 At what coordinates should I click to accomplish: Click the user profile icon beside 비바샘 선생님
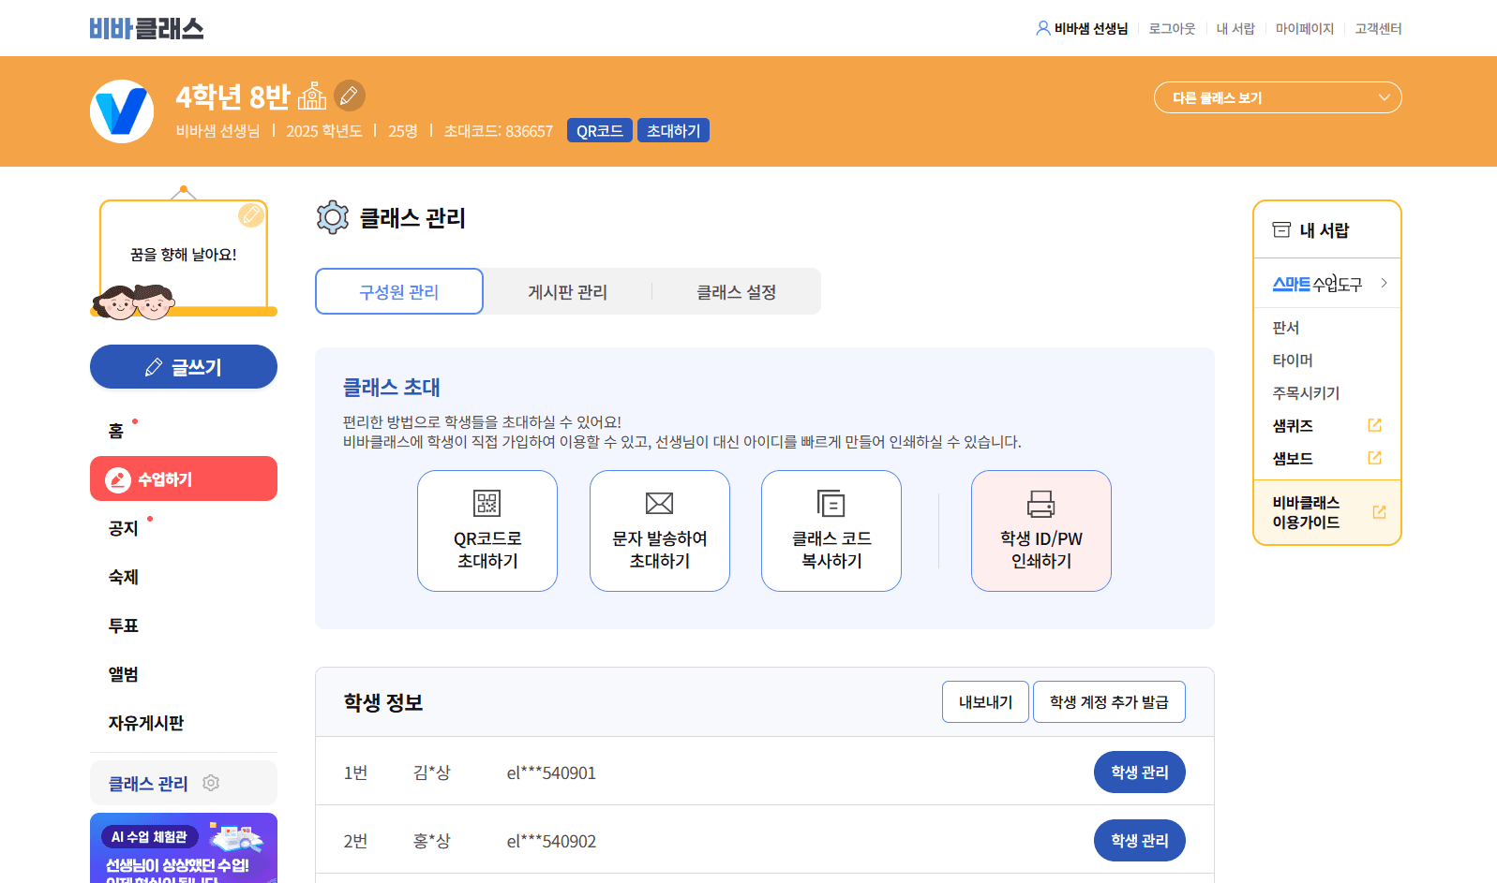pyautogui.click(x=1042, y=28)
